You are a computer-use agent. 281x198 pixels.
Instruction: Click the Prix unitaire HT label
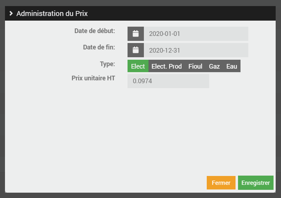(93, 78)
